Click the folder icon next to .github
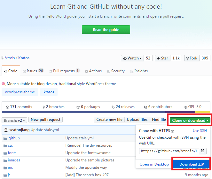 click(x=5, y=138)
